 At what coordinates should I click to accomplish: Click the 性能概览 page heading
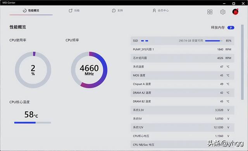[x=18, y=27]
